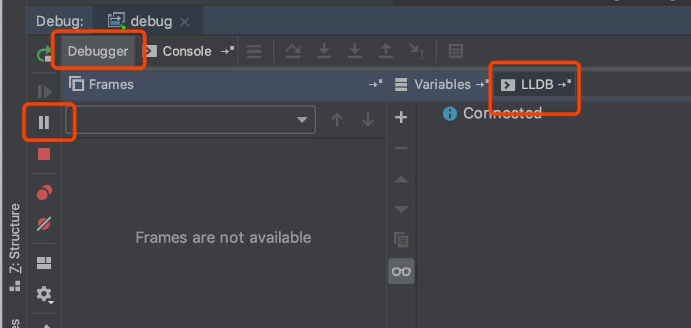Toggle the show watches glasses icon
The image size is (691, 328).
[x=401, y=271]
